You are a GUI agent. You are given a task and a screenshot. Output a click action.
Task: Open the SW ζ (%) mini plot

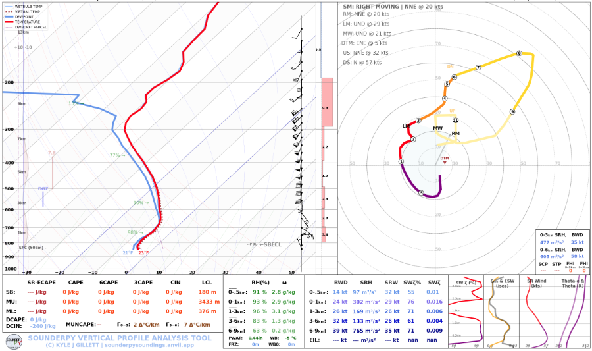[x=466, y=311]
